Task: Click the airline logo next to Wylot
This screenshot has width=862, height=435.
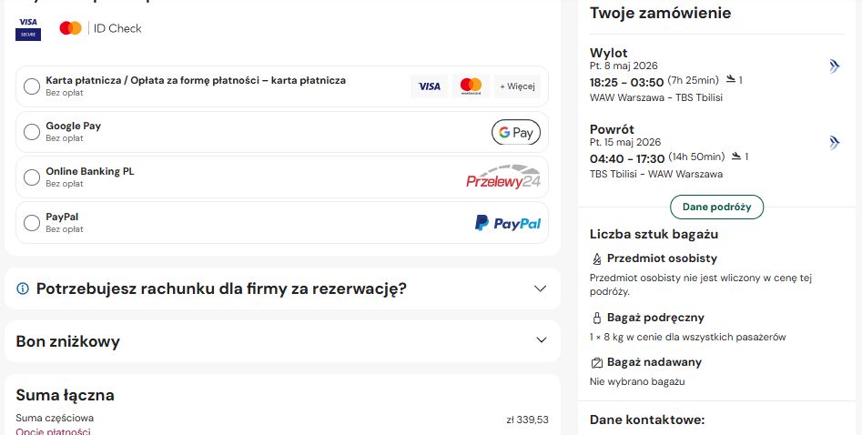Action: (835, 66)
